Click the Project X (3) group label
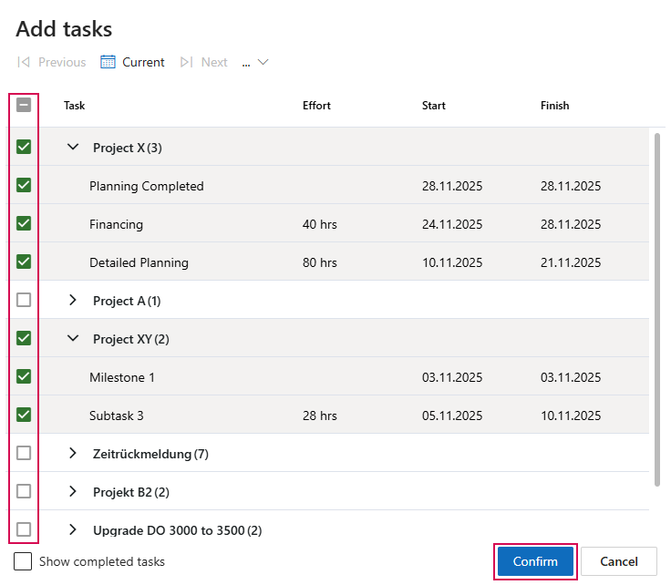 (128, 148)
